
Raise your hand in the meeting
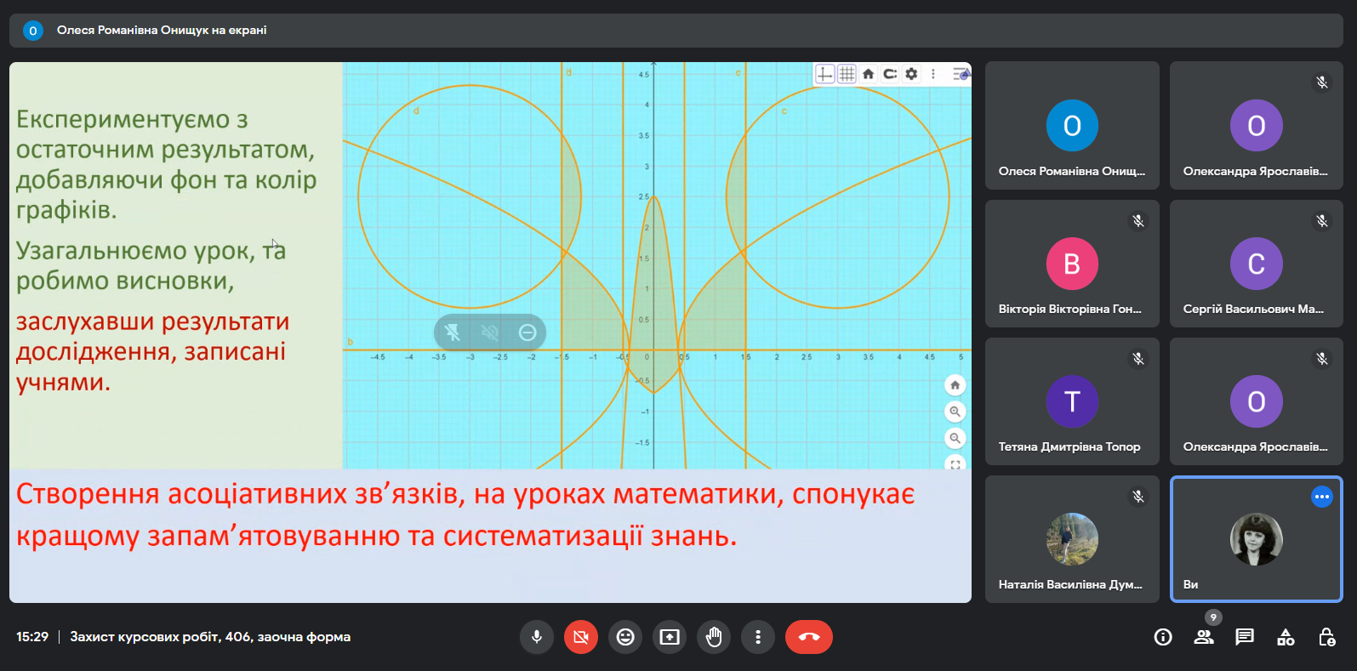(714, 637)
